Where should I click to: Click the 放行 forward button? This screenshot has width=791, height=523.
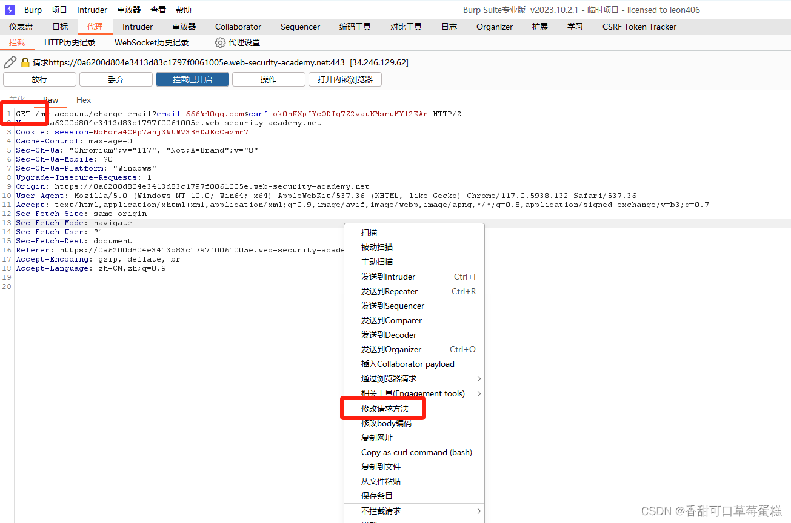click(x=39, y=79)
